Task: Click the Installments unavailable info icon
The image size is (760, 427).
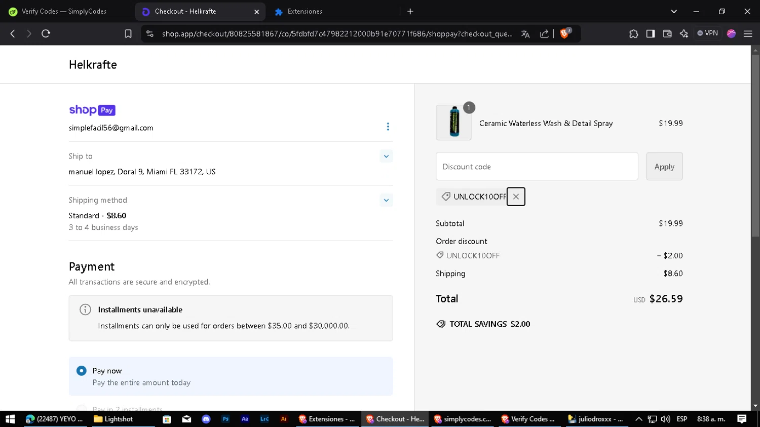Action: tap(85, 309)
